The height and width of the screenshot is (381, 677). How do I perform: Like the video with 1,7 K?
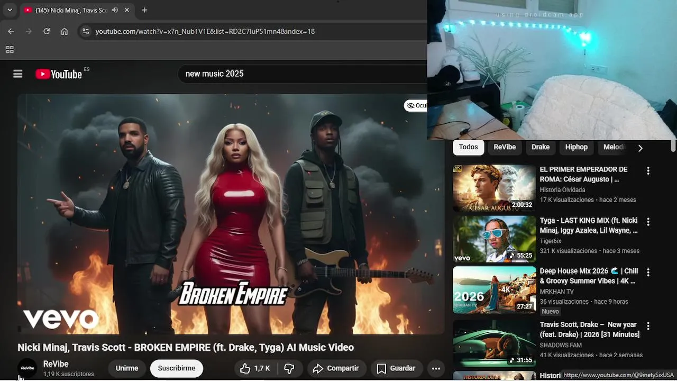pos(255,368)
